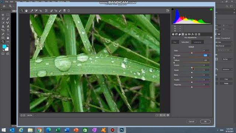
Task: Open the Calibration panel icon
Action: pyautogui.click(x=196, y=34)
